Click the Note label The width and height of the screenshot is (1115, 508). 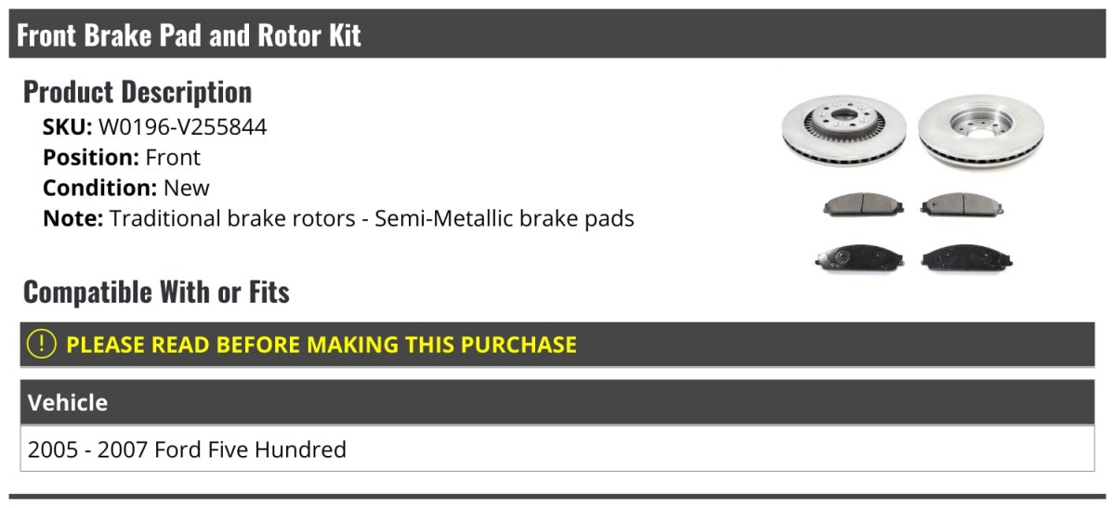[72, 219]
